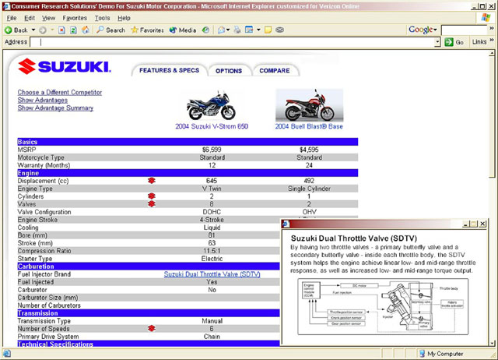Image resolution: width=498 pixels, height=360 pixels.
Task: Open the Back history dropdown arrow
Action: point(33,30)
